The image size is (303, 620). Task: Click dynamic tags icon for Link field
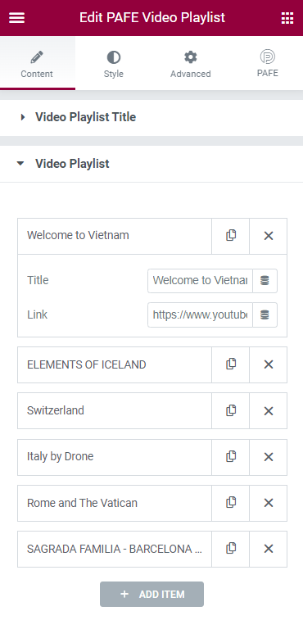pyautogui.click(x=265, y=315)
